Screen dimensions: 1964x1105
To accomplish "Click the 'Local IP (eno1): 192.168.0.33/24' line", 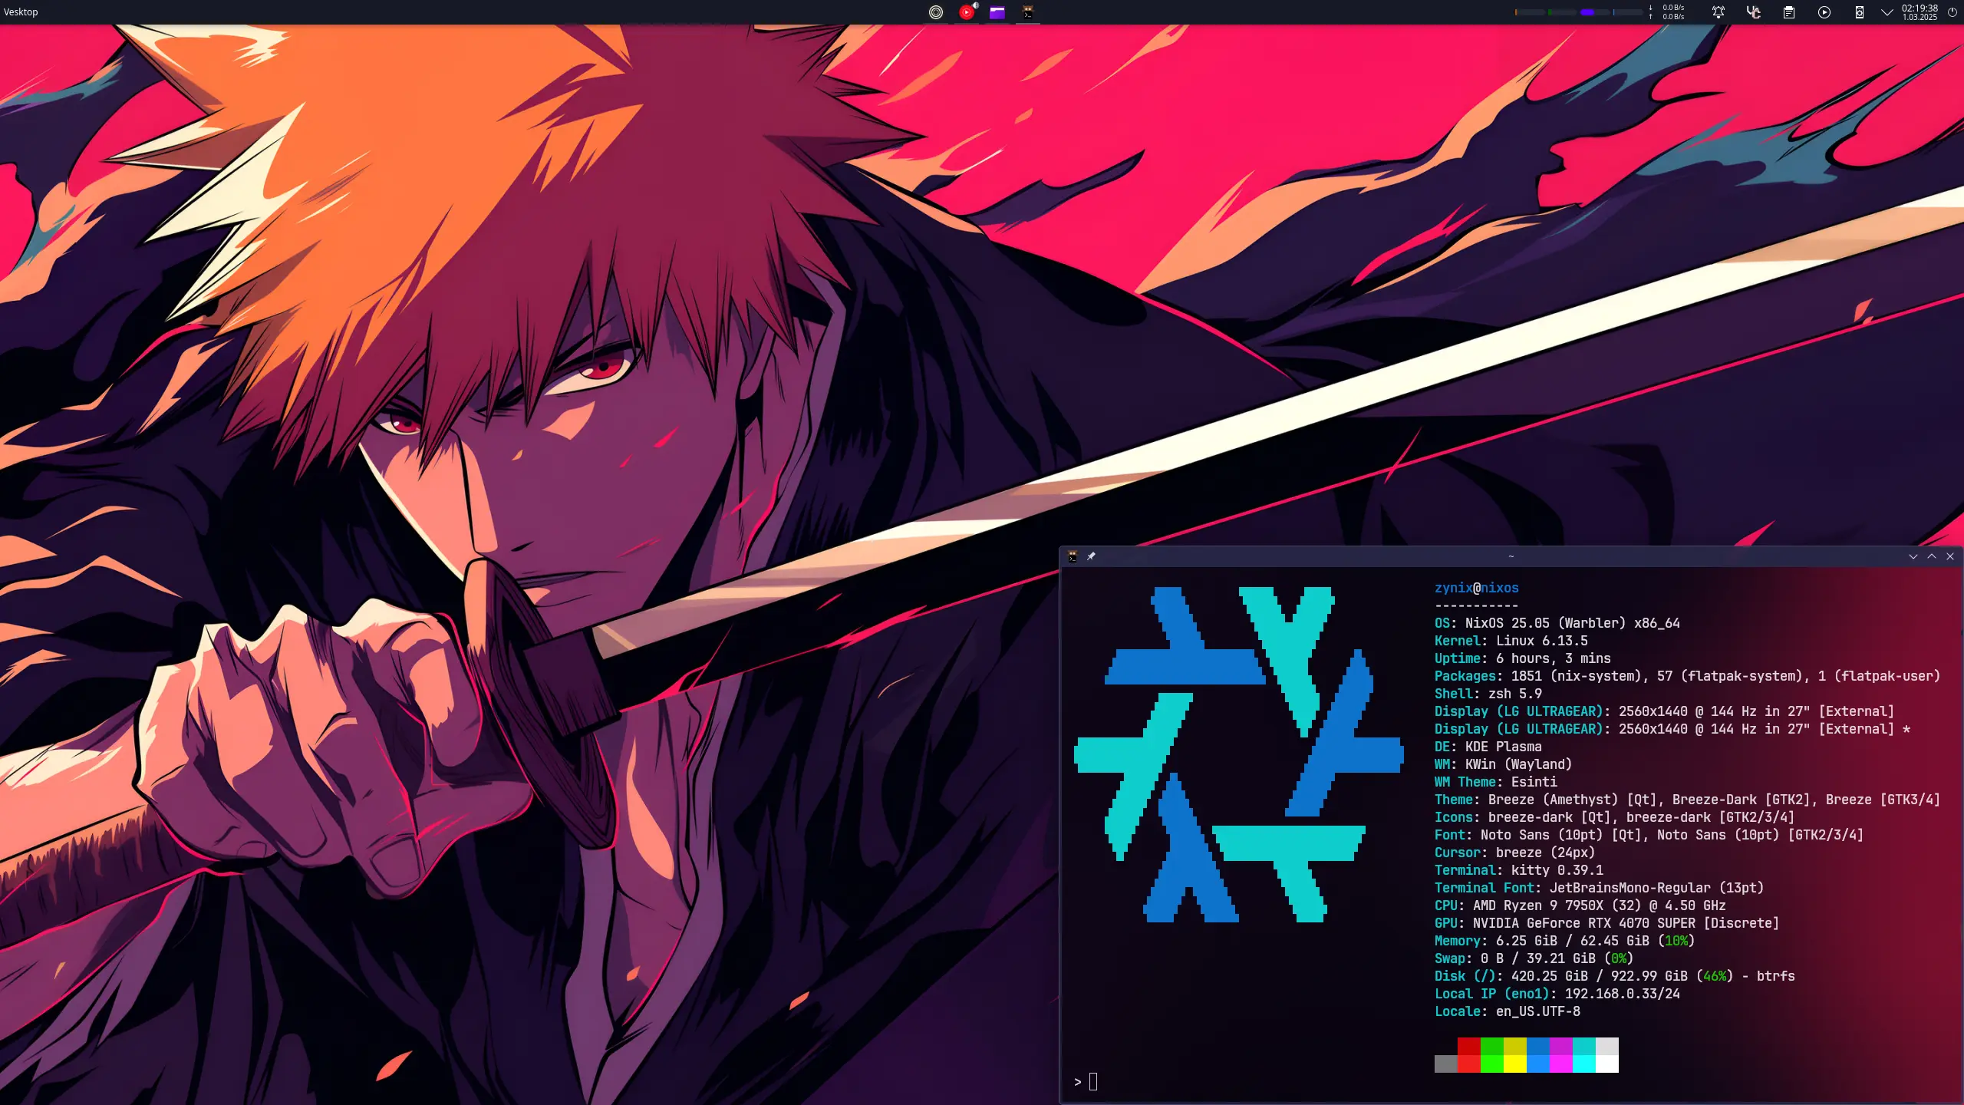I will coord(1557,994).
